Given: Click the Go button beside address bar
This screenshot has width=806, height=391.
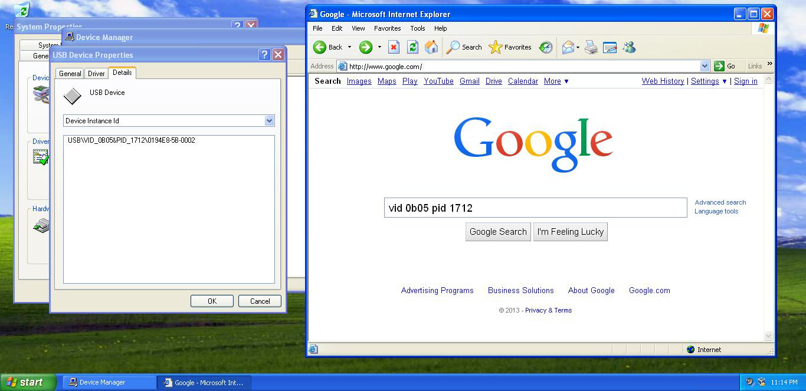Looking at the screenshot, I should pos(725,66).
